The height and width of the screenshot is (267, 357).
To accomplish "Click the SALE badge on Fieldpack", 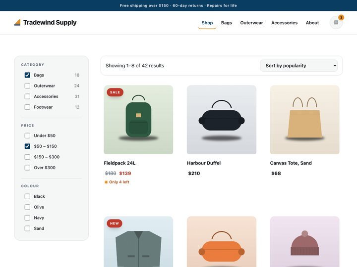I will click(x=115, y=92).
